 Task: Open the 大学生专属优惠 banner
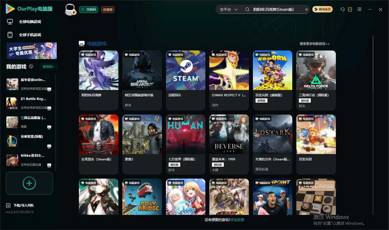point(32,51)
